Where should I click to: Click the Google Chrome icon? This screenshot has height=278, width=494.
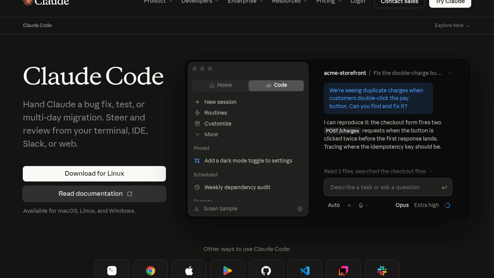151,271
